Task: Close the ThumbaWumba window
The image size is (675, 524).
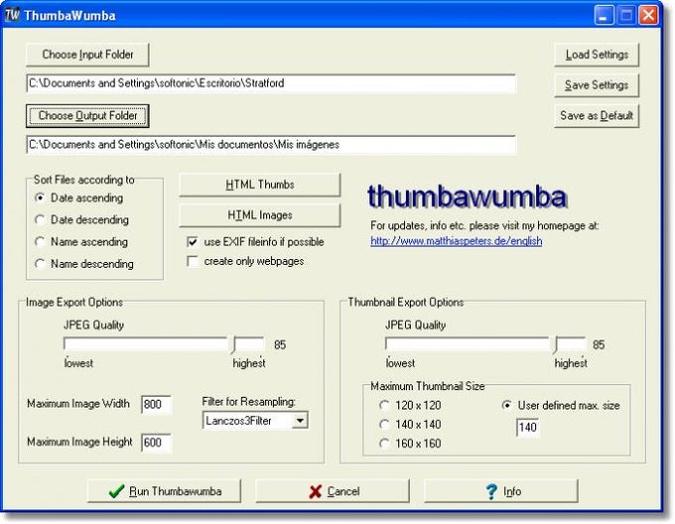Action: click(648, 16)
